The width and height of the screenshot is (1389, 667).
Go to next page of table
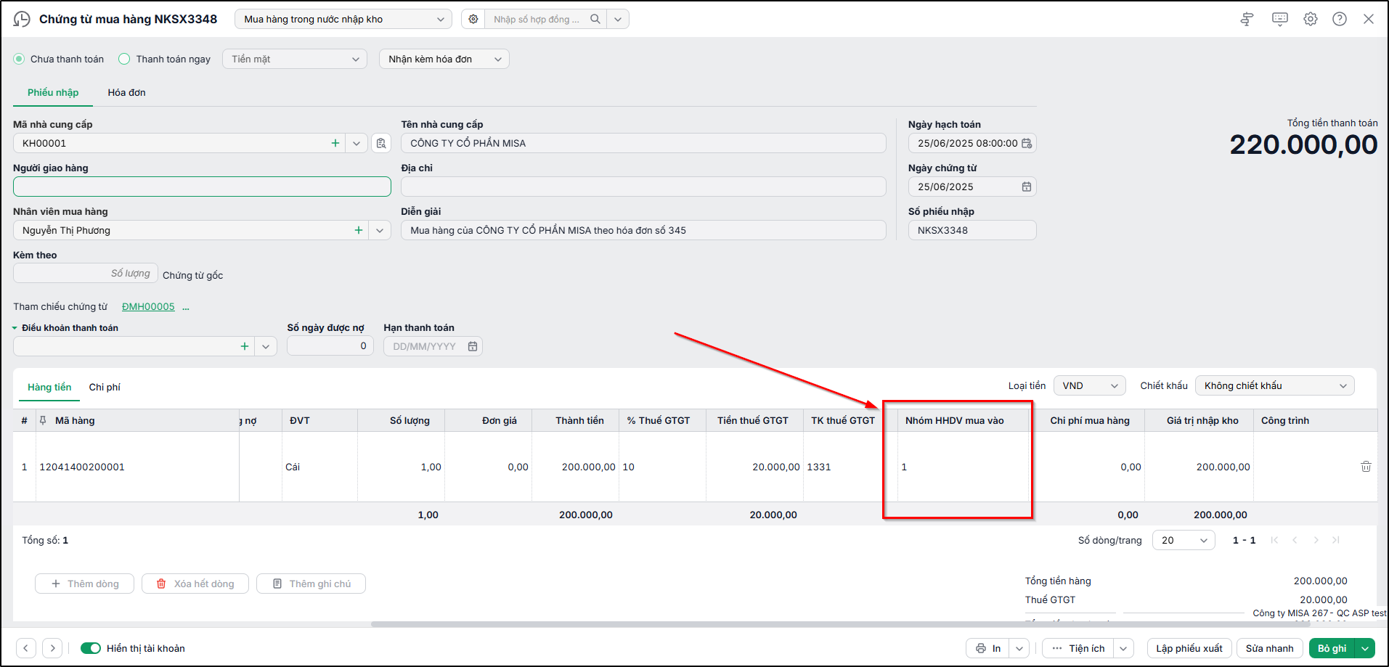[1316, 540]
